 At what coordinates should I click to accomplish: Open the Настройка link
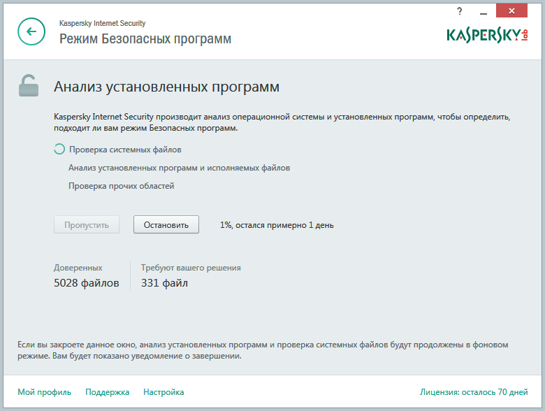pos(163,392)
